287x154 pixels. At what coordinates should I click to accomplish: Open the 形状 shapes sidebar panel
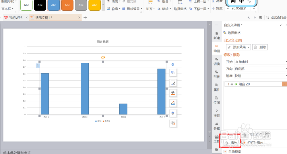(x=216, y=75)
